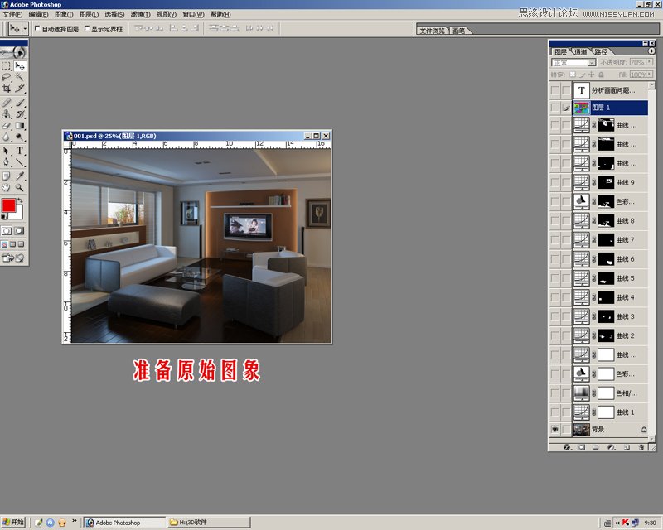Click the 开始 Start button
Screen dimensions: 663x530
coord(12,522)
